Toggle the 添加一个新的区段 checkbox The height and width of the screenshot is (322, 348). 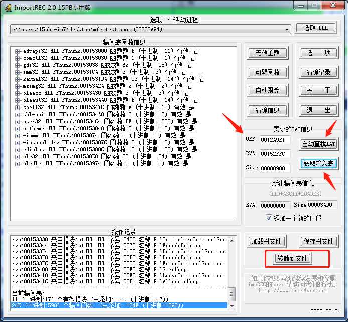coord(269,218)
